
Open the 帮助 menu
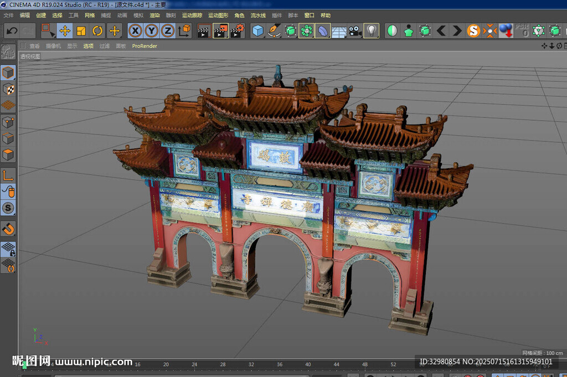(x=326, y=15)
